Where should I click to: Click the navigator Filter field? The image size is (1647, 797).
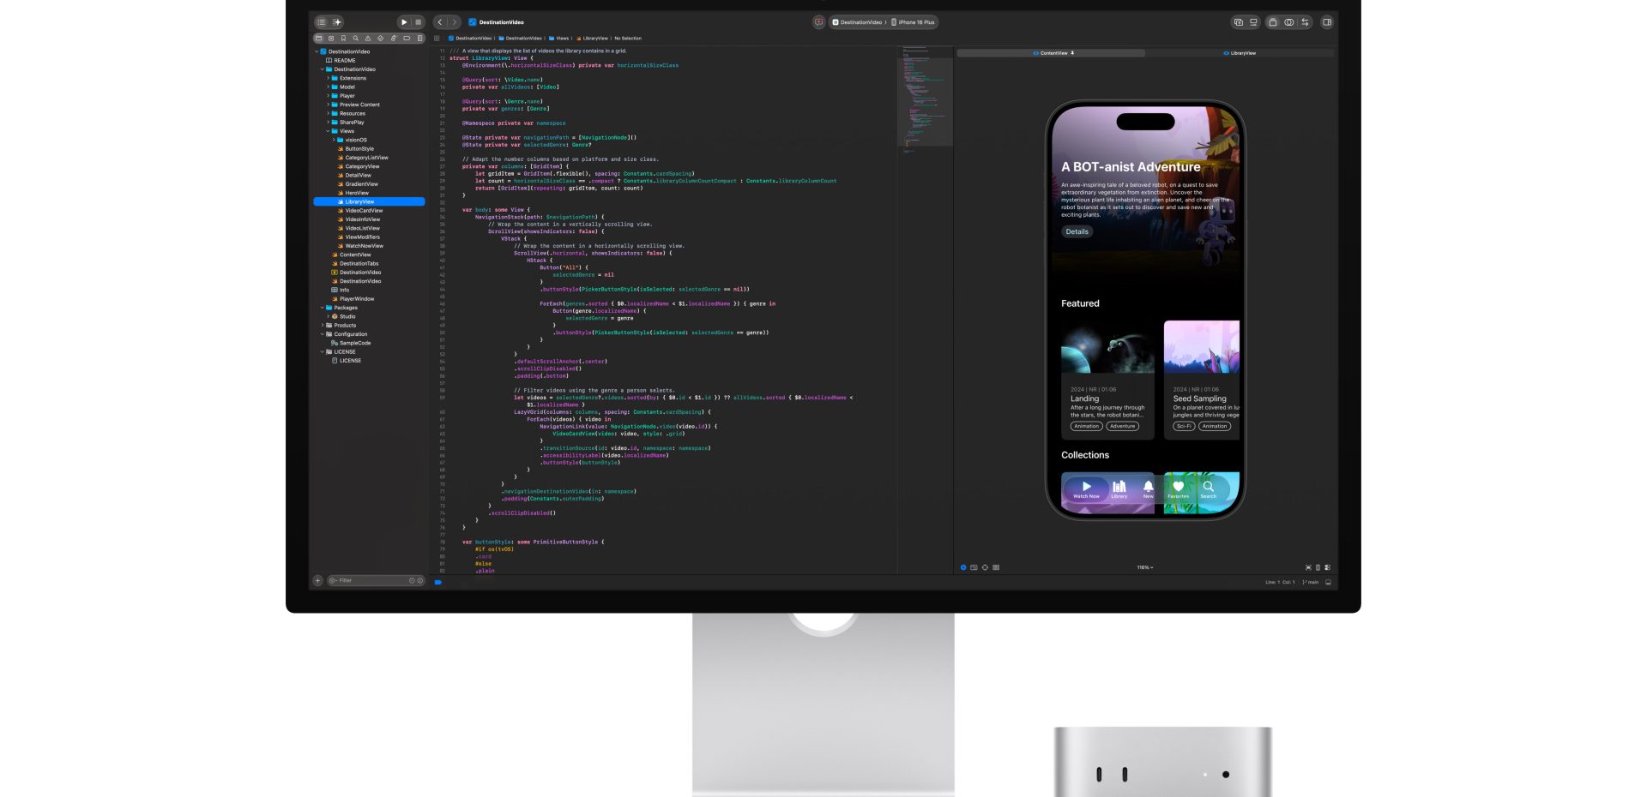click(376, 580)
